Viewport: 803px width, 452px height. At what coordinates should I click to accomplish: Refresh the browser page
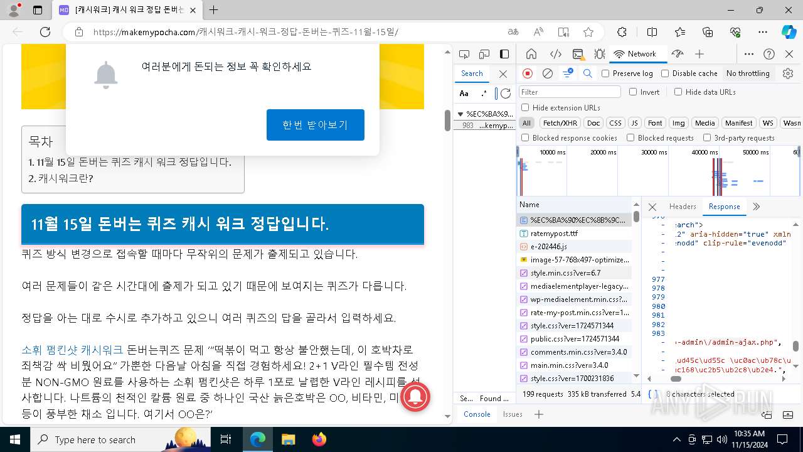coord(45,32)
